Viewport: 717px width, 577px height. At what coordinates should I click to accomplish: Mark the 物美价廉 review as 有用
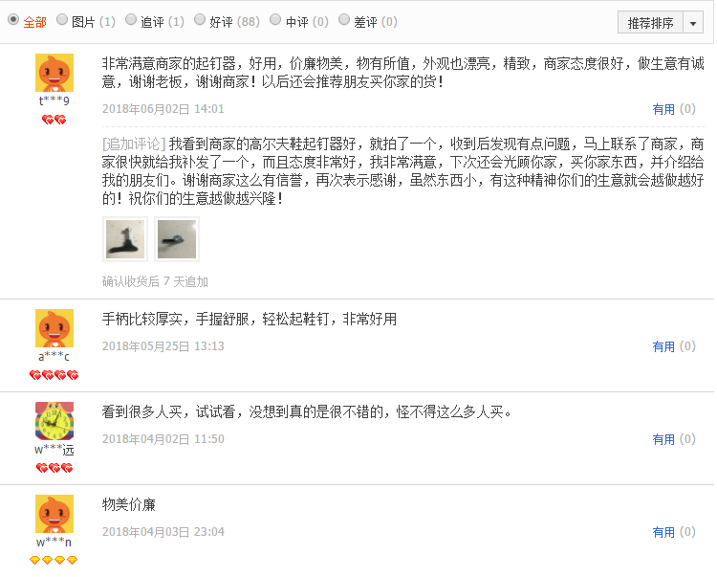tap(663, 532)
